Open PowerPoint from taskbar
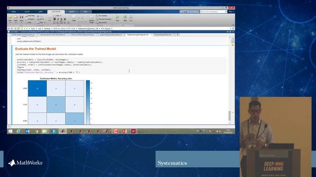This screenshot has height=177, width=316. tap(124, 131)
